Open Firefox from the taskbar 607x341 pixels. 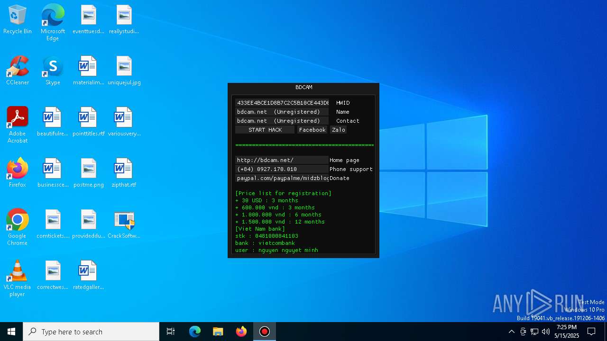pos(241,332)
